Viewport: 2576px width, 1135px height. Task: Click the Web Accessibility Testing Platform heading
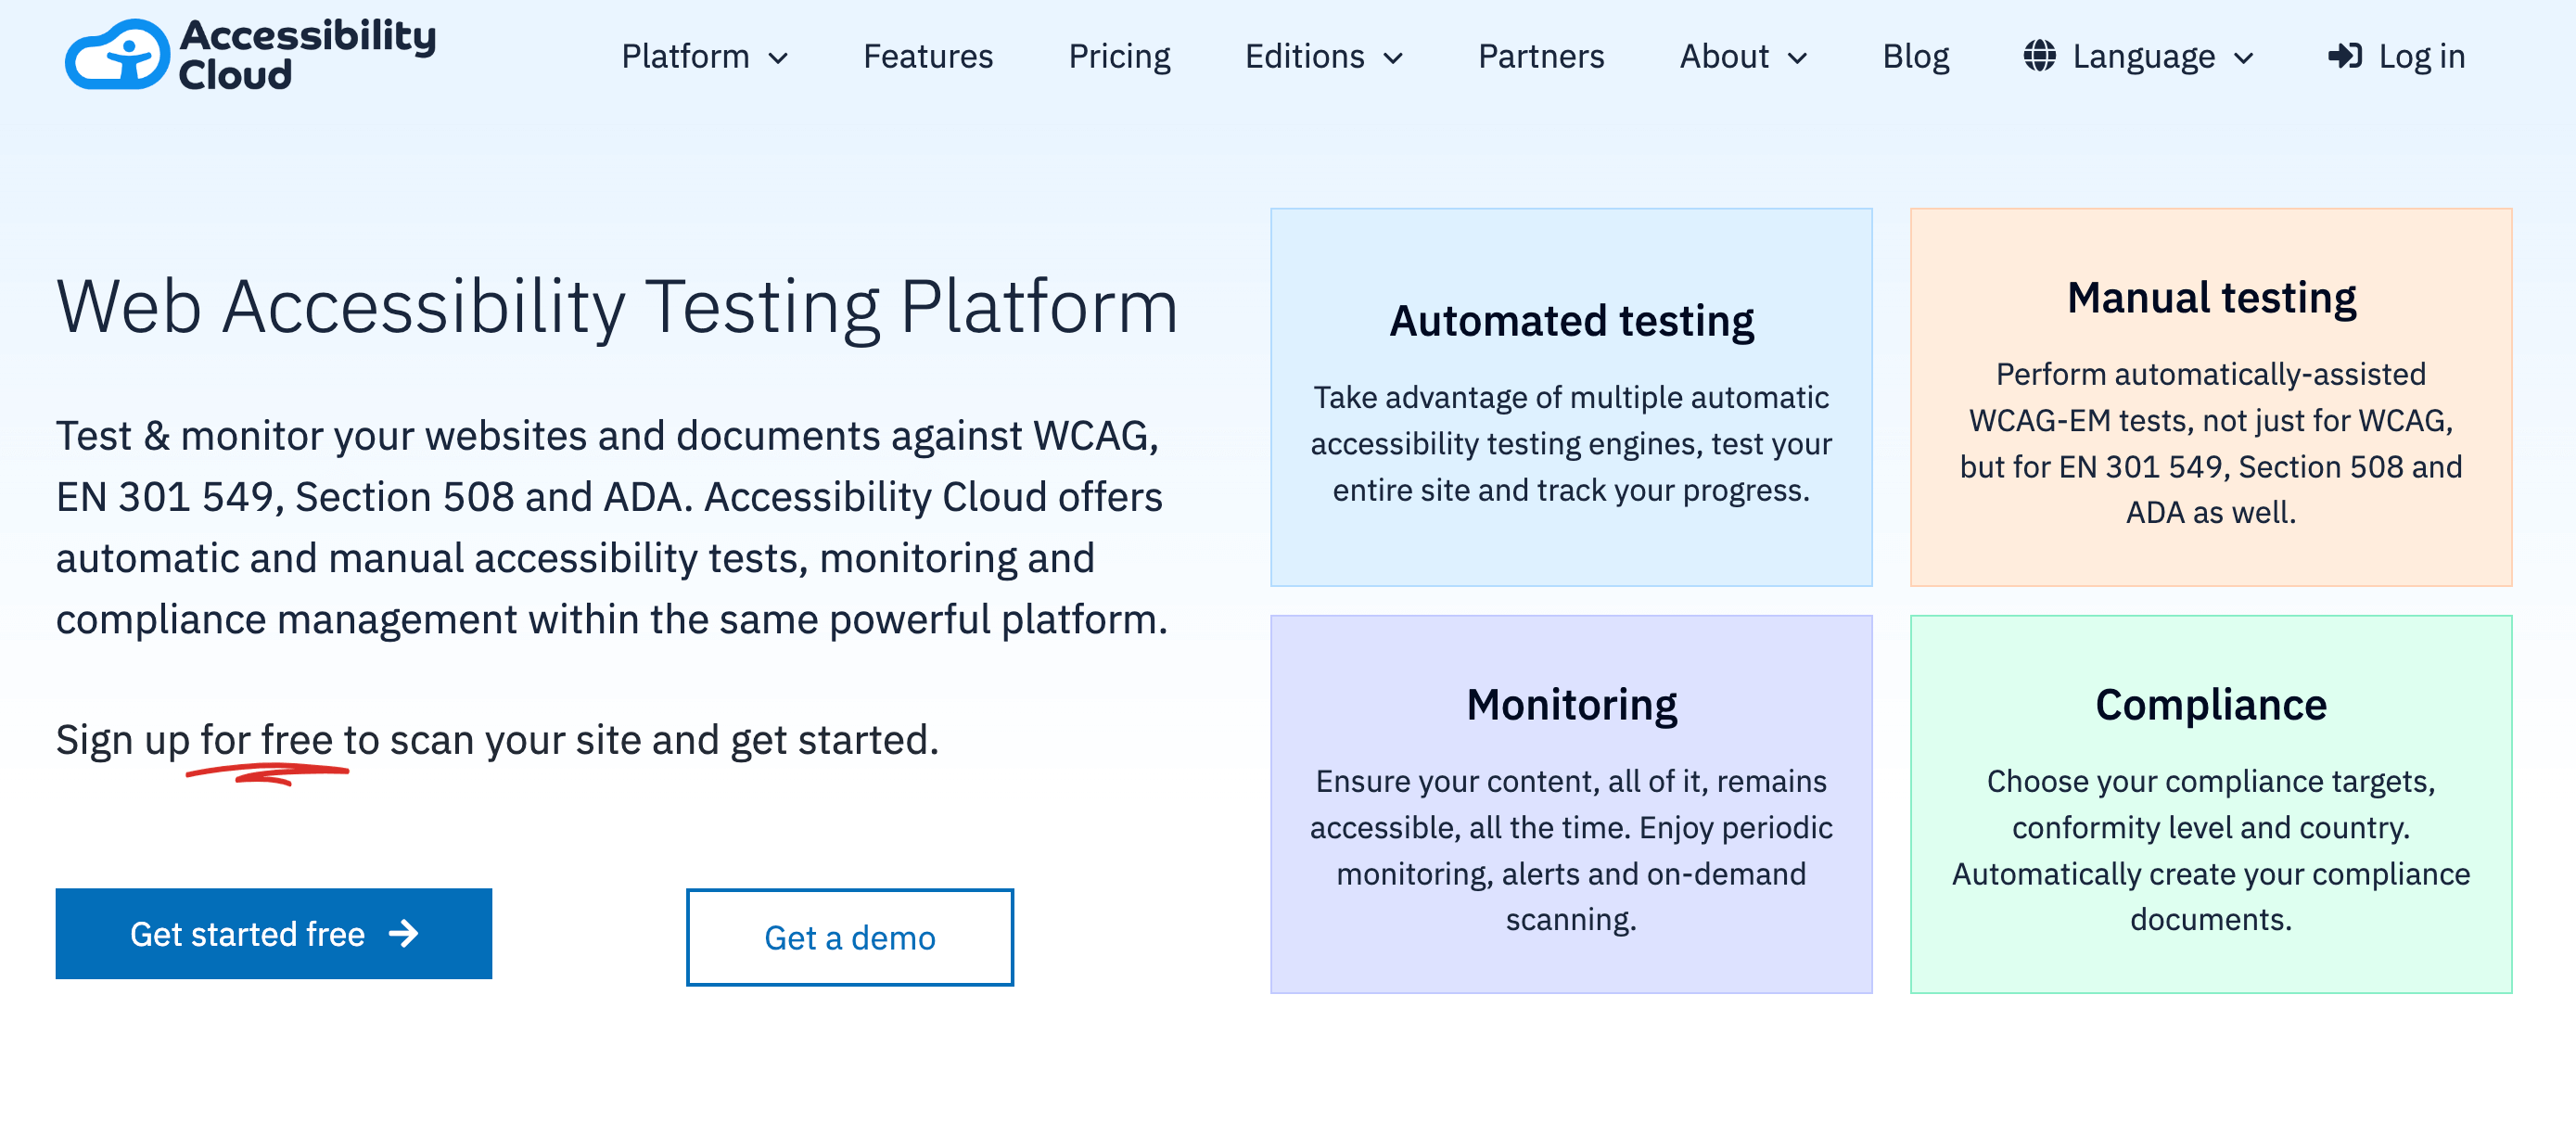617,306
